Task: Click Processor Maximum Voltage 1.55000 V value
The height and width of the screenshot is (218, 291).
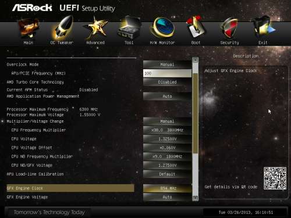Action: click(x=90, y=115)
